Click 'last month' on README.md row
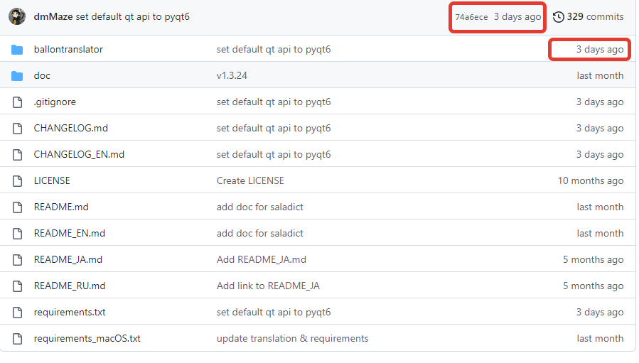This screenshot has width=639, height=363. click(x=600, y=207)
